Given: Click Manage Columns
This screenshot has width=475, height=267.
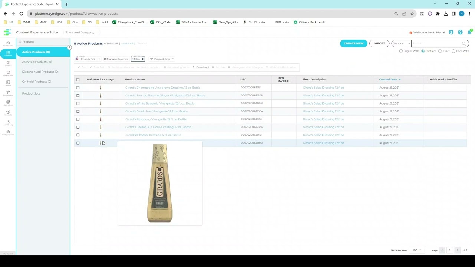Looking at the screenshot, I should 116,59.
